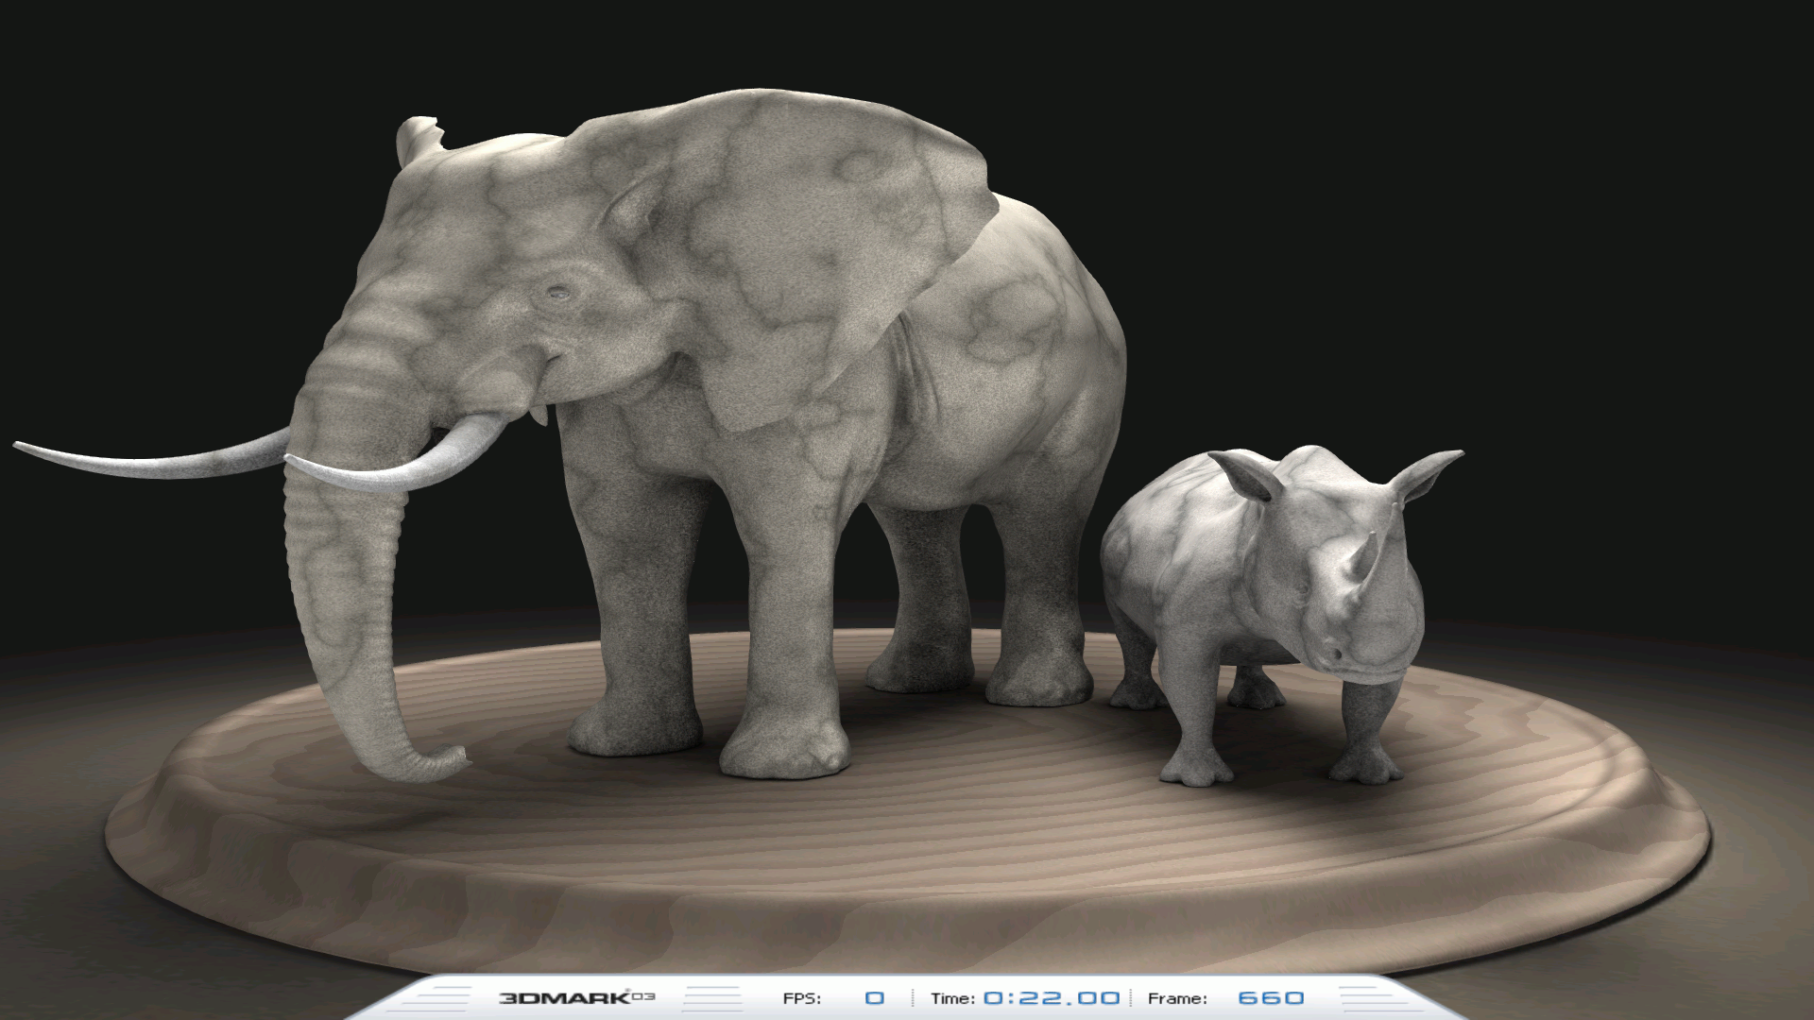Click the frame counter value 660
Viewport: 1814px width, 1020px height.
pyautogui.click(x=1271, y=998)
